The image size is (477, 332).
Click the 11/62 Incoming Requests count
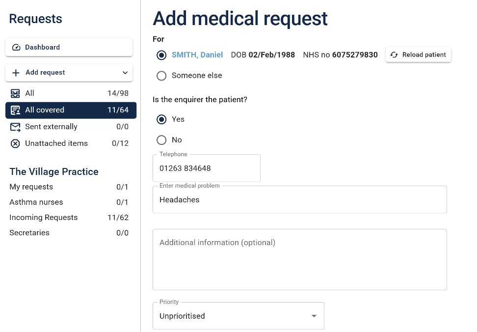pyautogui.click(x=118, y=218)
